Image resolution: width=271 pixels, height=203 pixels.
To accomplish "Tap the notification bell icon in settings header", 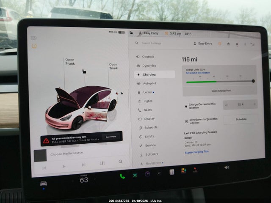I will click(237, 44).
